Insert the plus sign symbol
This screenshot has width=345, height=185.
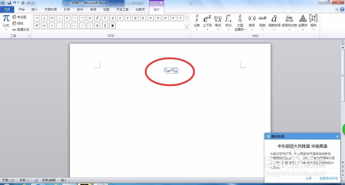(x=67, y=18)
